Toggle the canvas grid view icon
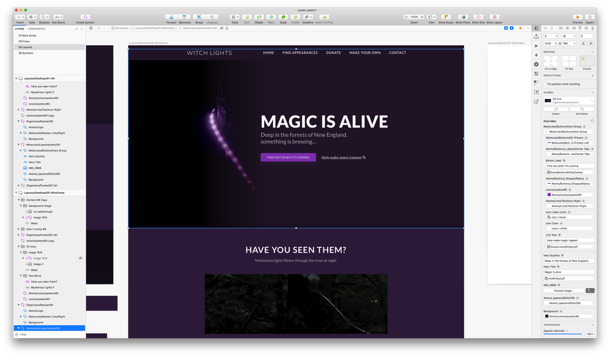The width and height of the screenshot is (610, 357). (91, 28)
